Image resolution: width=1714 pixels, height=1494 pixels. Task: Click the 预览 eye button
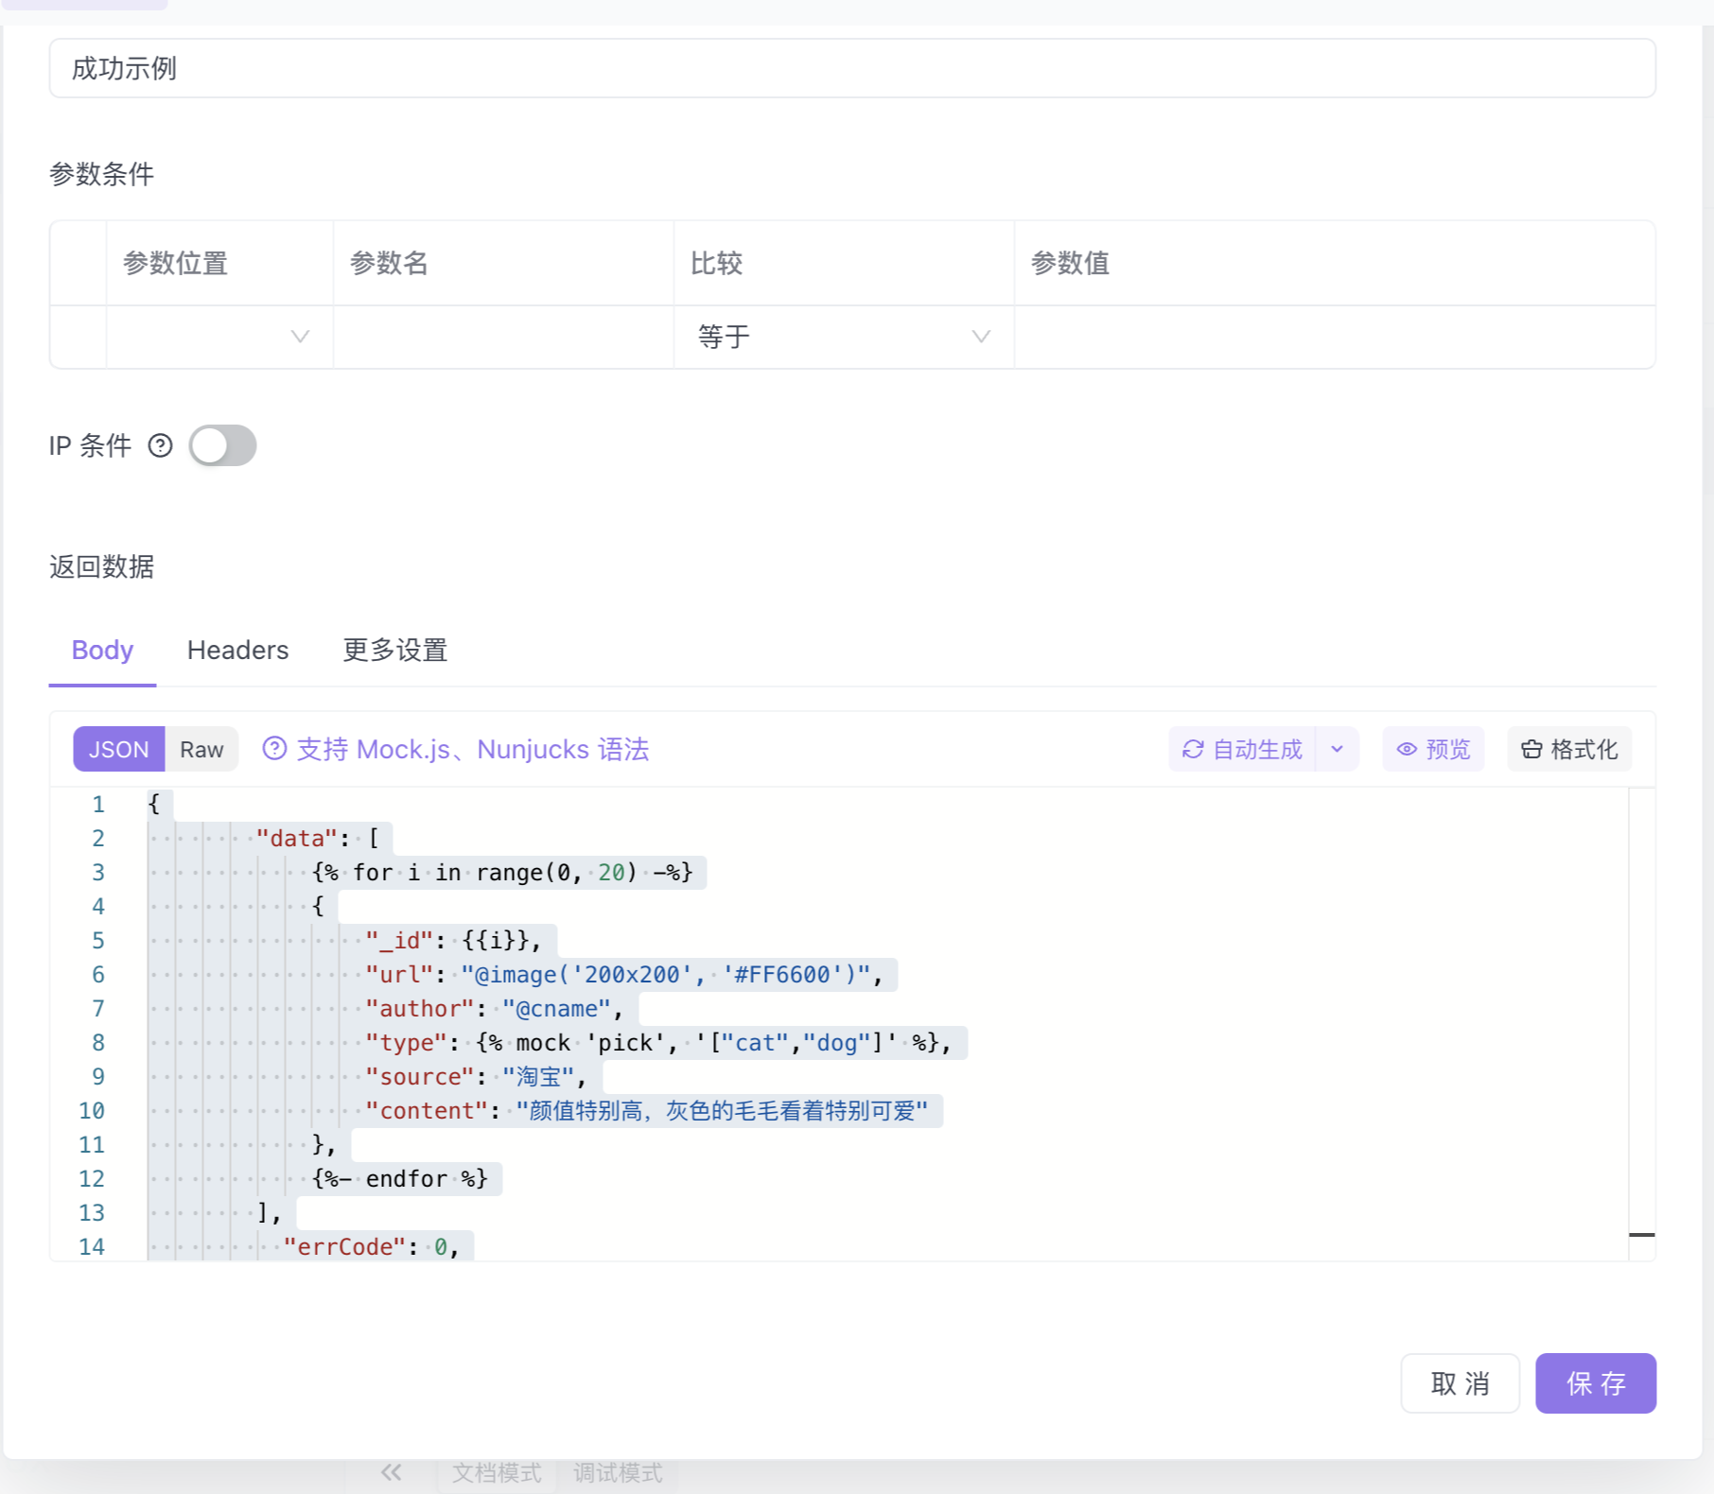click(x=1433, y=749)
